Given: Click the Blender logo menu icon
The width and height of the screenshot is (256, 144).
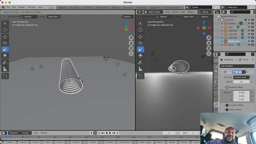Looking at the screenshot, I should click(x=3, y=7).
